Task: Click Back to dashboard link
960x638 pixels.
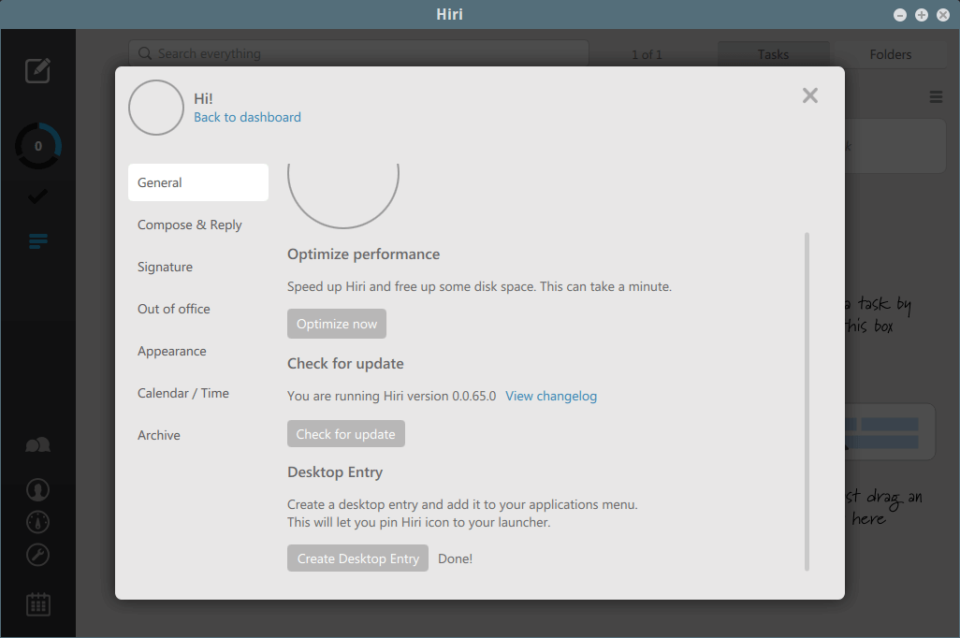Action: [247, 117]
